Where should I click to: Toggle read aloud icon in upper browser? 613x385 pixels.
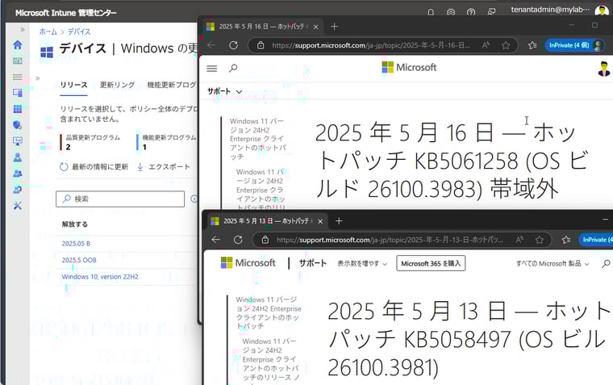pyautogui.click(x=486, y=45)
